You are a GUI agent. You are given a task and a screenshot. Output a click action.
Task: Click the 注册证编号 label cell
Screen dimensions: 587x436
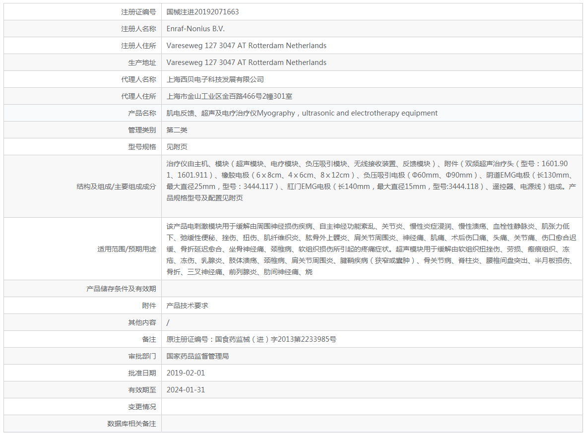pos(83,12)
